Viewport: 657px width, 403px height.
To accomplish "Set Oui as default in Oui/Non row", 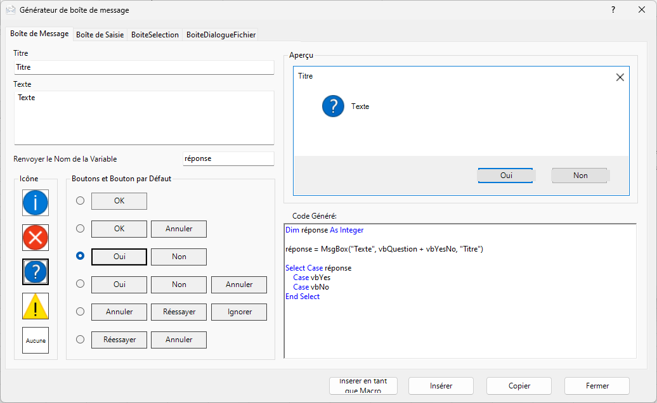I will coord(119,257).
